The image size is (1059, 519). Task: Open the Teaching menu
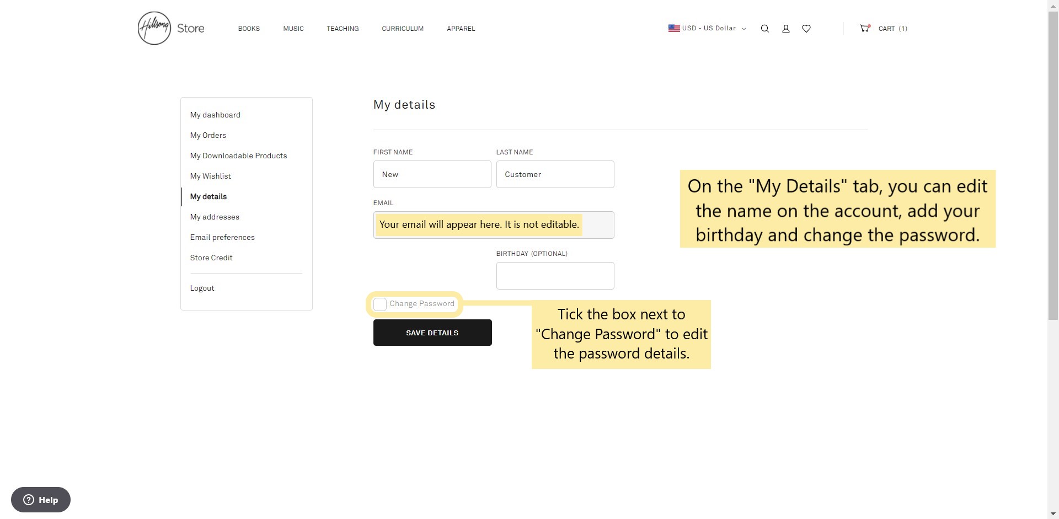point(343,29)
